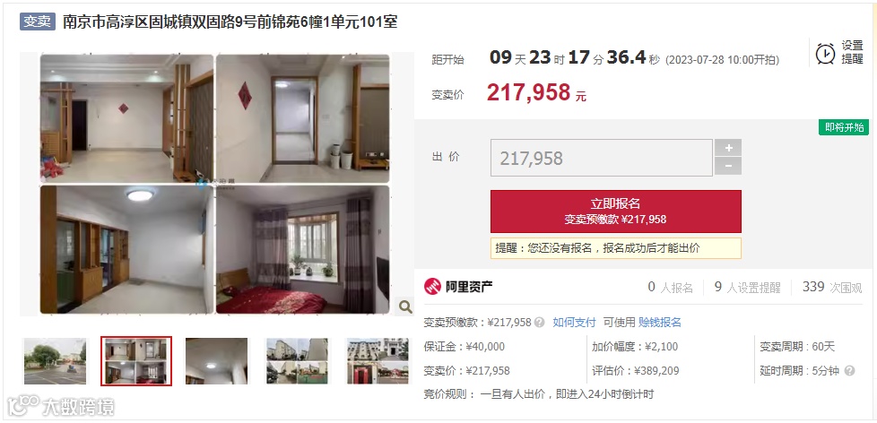Screen dimensions: 877x423
Task: Click the 变卖 tag badge
Action: (x=38, y=22)
